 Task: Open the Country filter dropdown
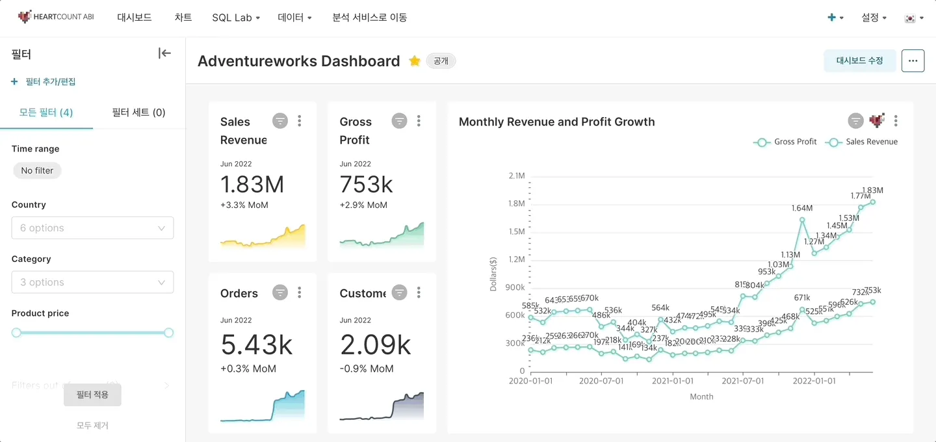(92, 228)
